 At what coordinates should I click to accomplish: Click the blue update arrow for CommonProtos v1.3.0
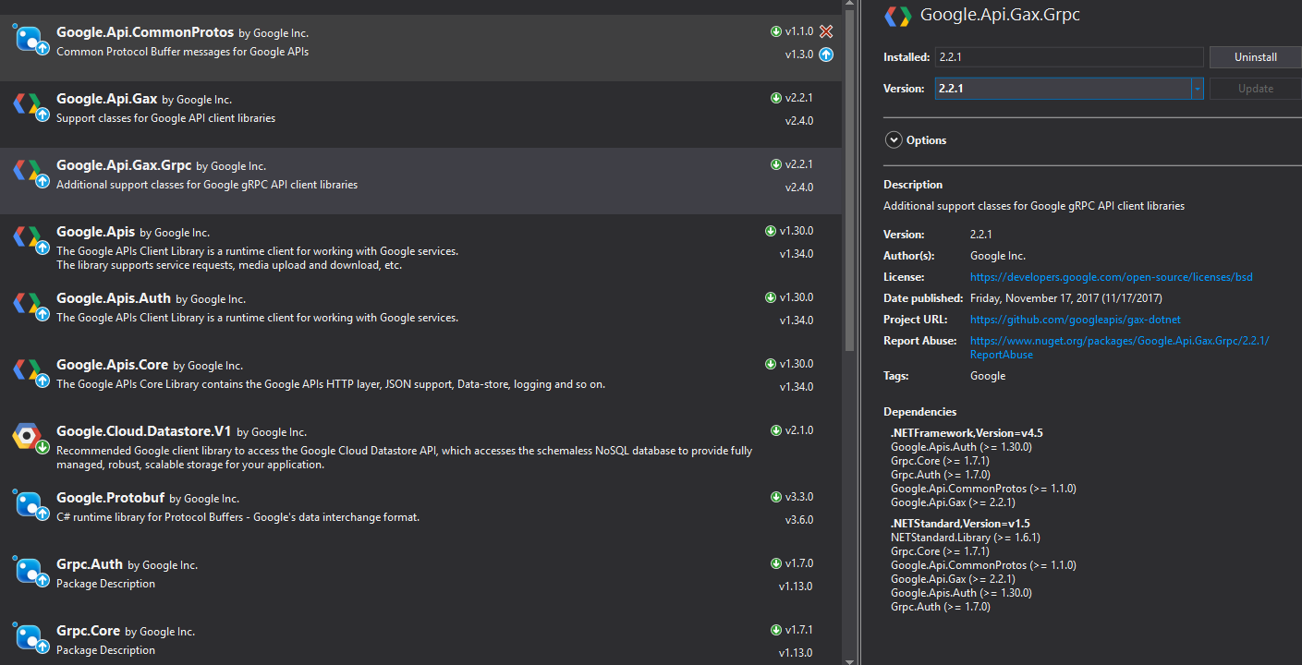(826, 54)
